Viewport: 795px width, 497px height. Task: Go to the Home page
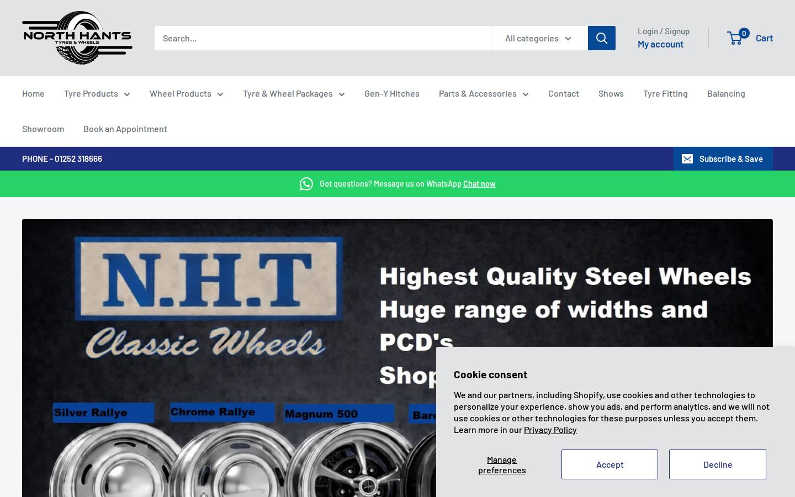tap(33, 93)
